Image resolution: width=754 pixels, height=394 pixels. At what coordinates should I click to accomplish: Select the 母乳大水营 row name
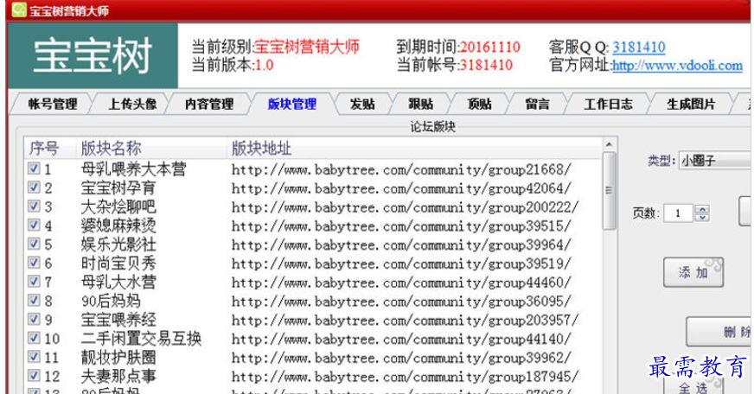118,282
